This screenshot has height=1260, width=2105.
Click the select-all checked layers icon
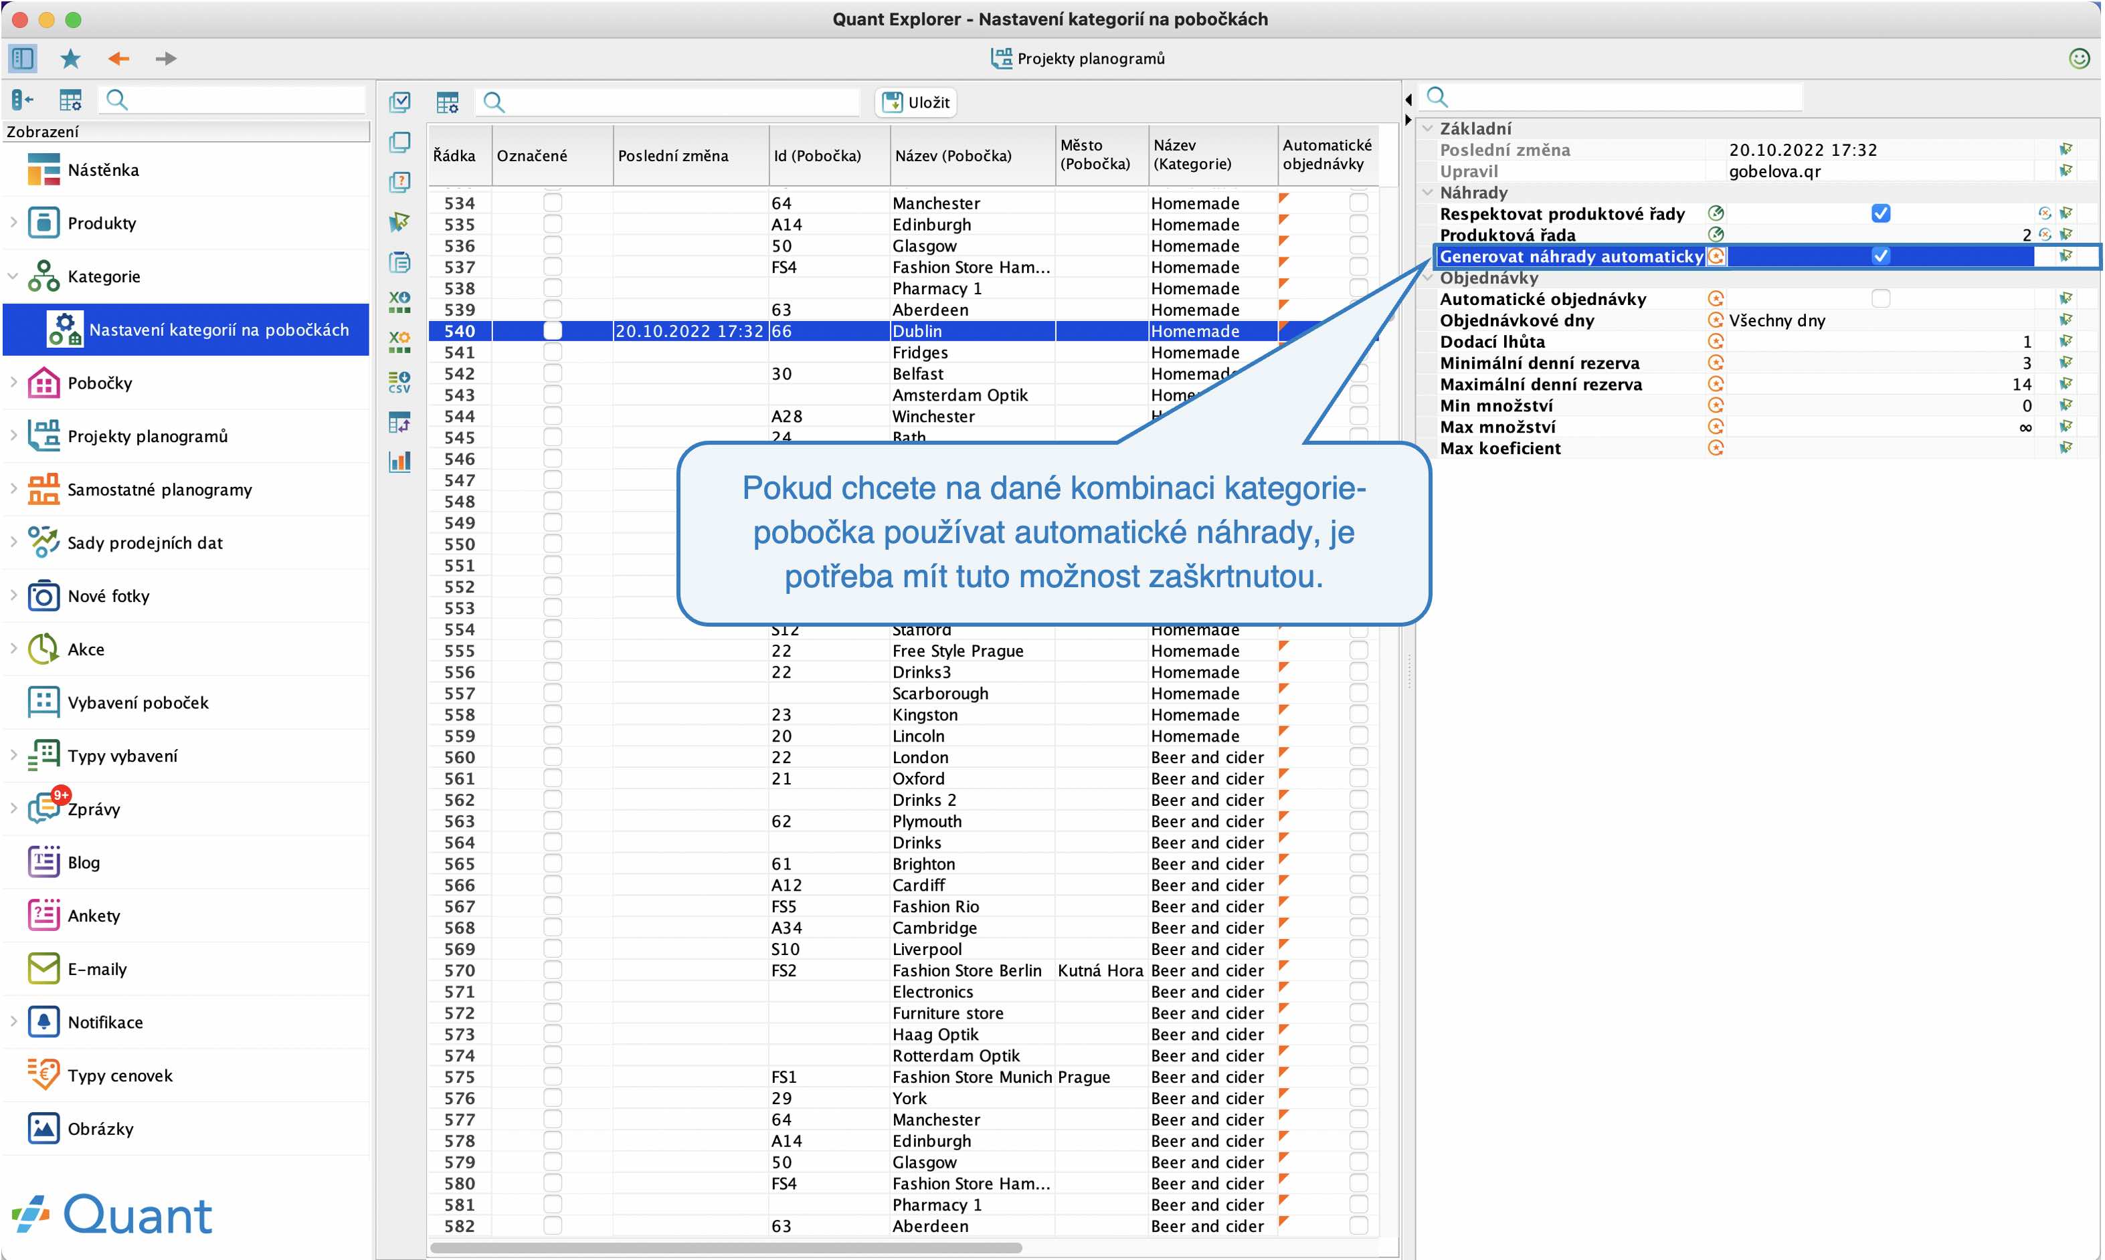click(399, 102)
